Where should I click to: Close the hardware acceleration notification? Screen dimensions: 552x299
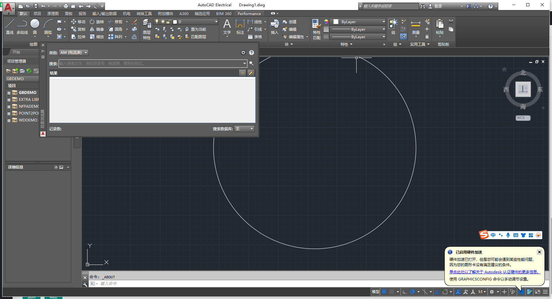pyautogui.click(x=539, y=252)
